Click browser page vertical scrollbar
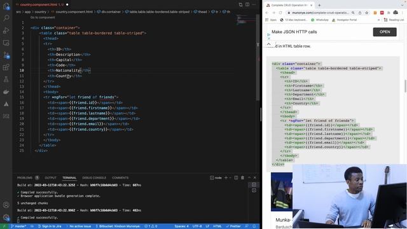This screenshot has width=407, height=229. click(405, 86)
